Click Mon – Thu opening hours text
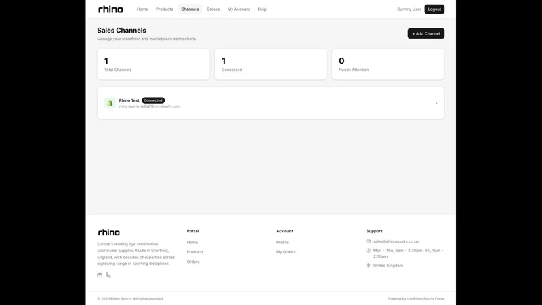This screenshot has height=305, width=542. pyautogui.click(x=409, y=253)
